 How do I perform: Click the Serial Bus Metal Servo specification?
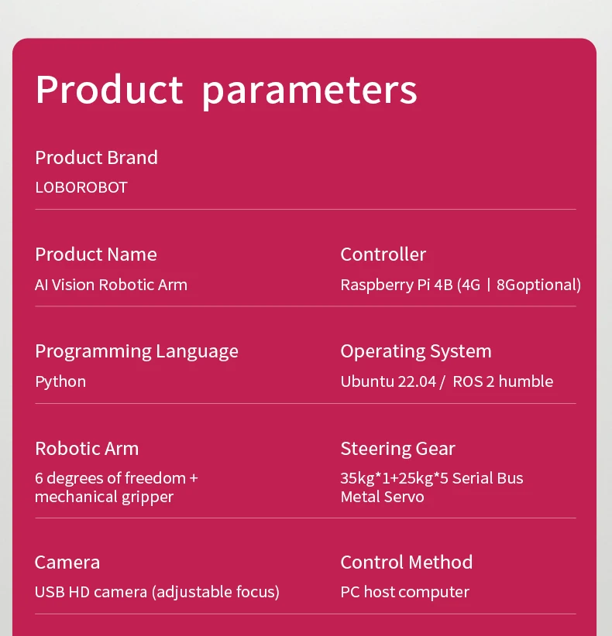(x=431, y=487)
